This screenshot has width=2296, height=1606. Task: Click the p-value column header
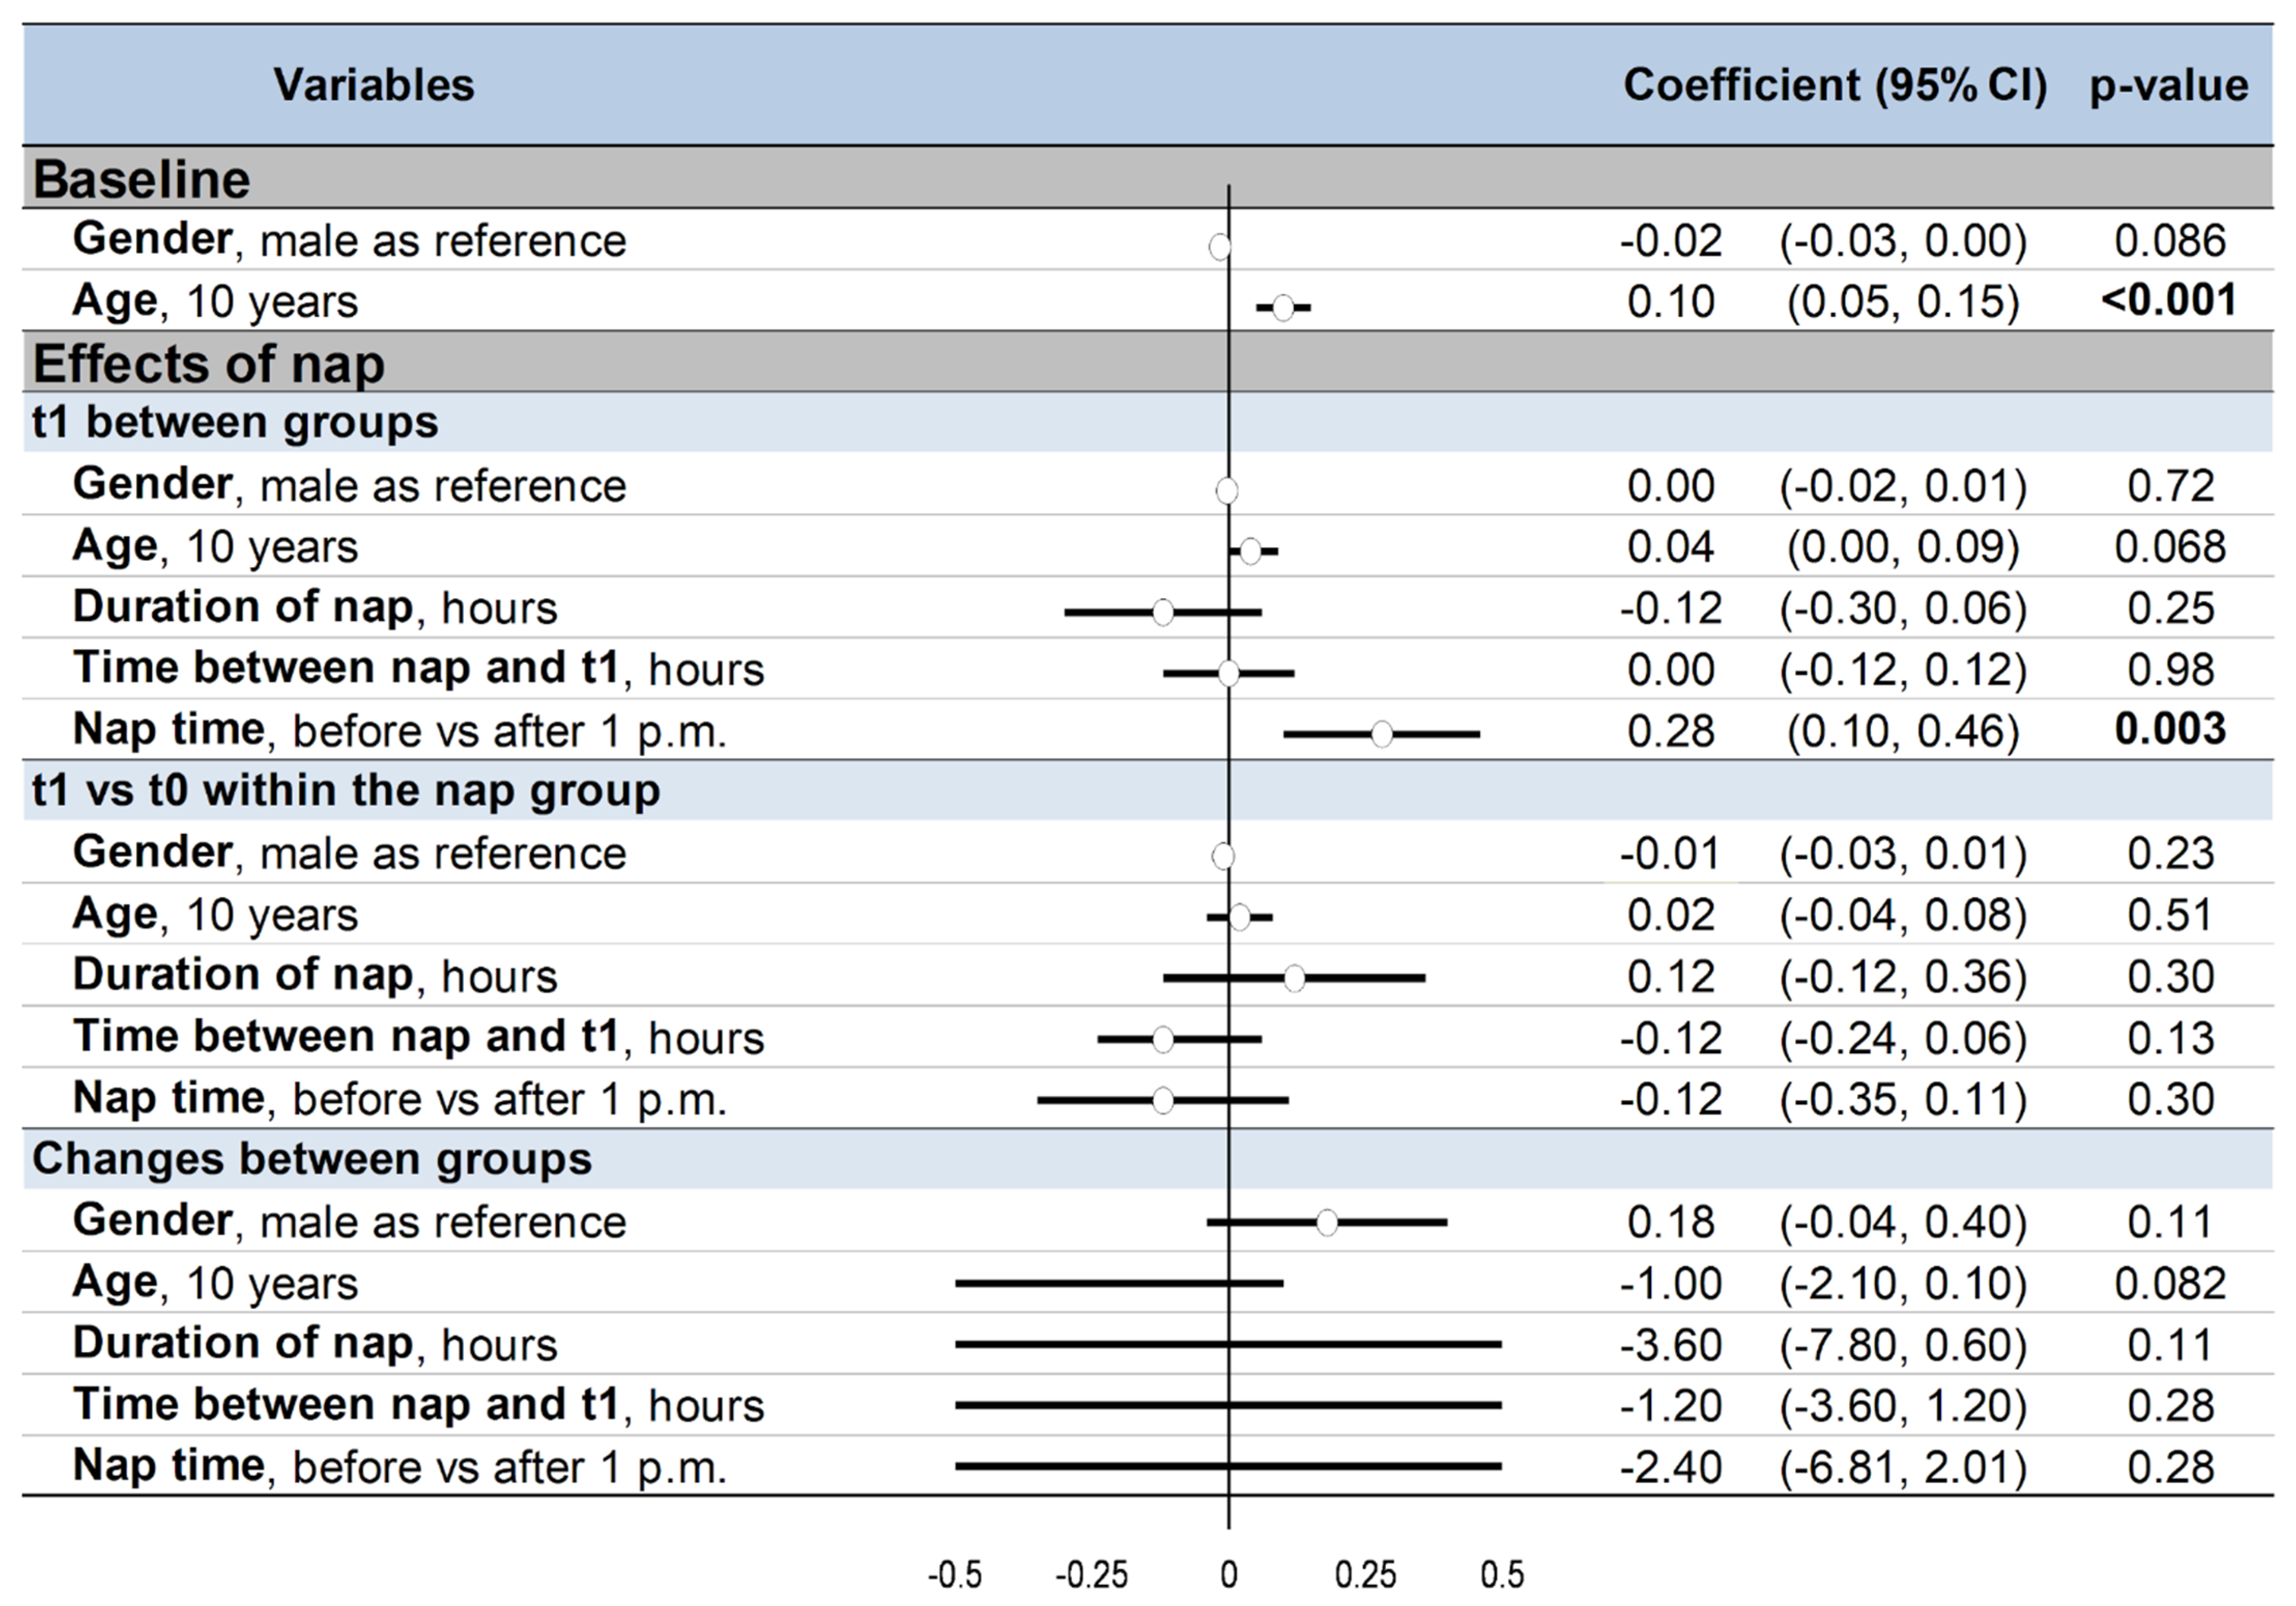2169,85
